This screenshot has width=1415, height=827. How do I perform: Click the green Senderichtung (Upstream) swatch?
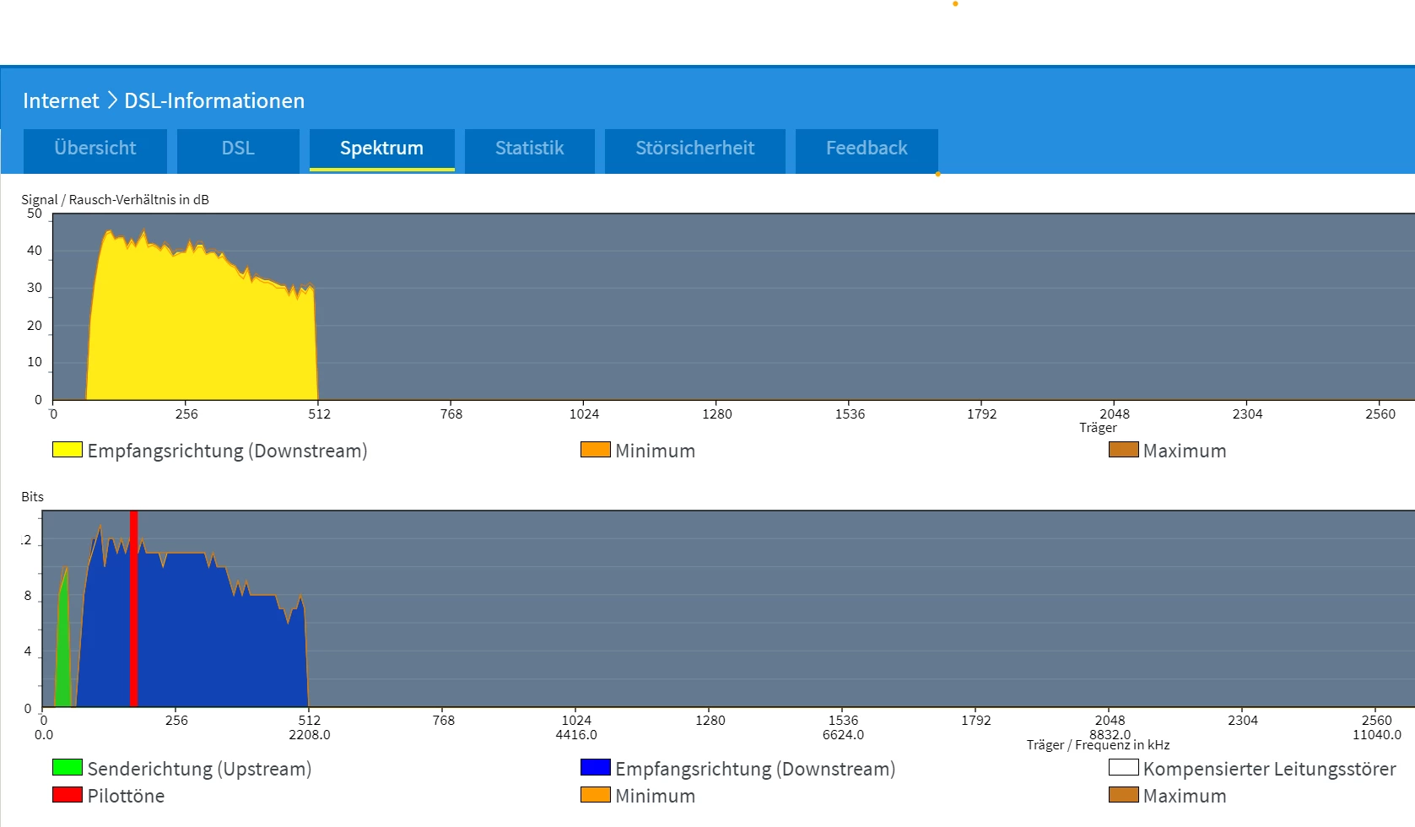click(68, 768)
